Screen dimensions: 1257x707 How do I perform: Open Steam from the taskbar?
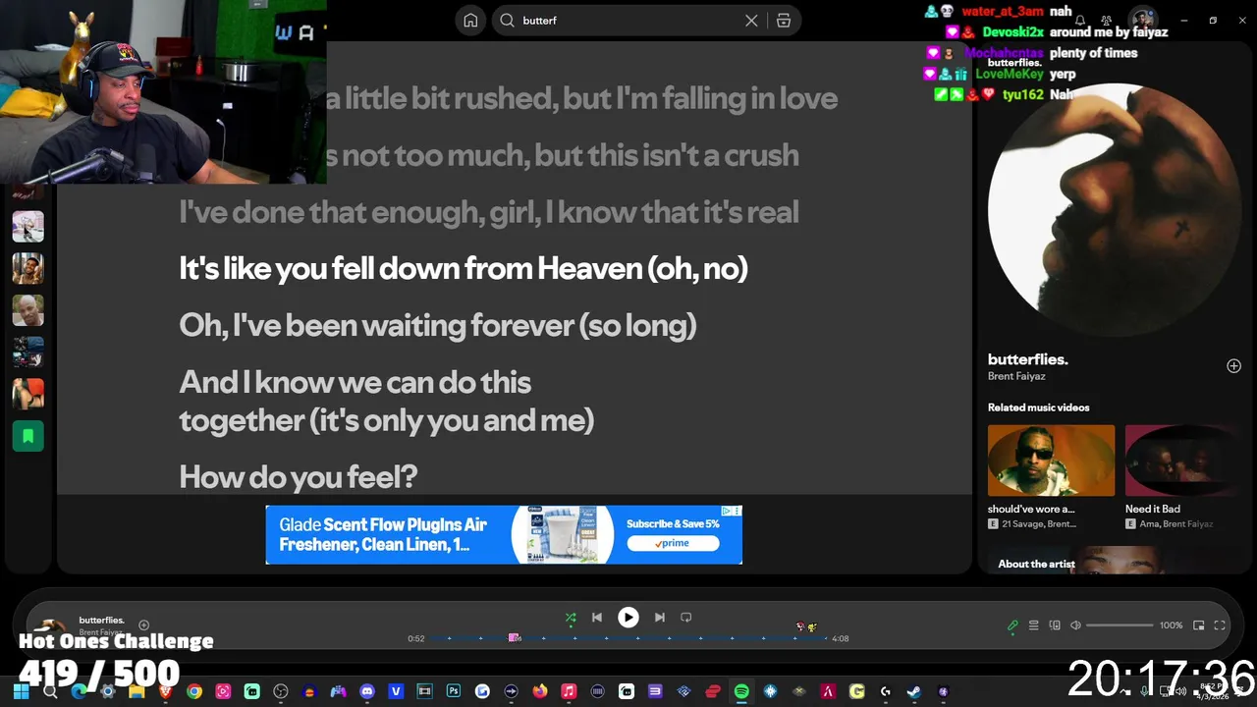913,691
